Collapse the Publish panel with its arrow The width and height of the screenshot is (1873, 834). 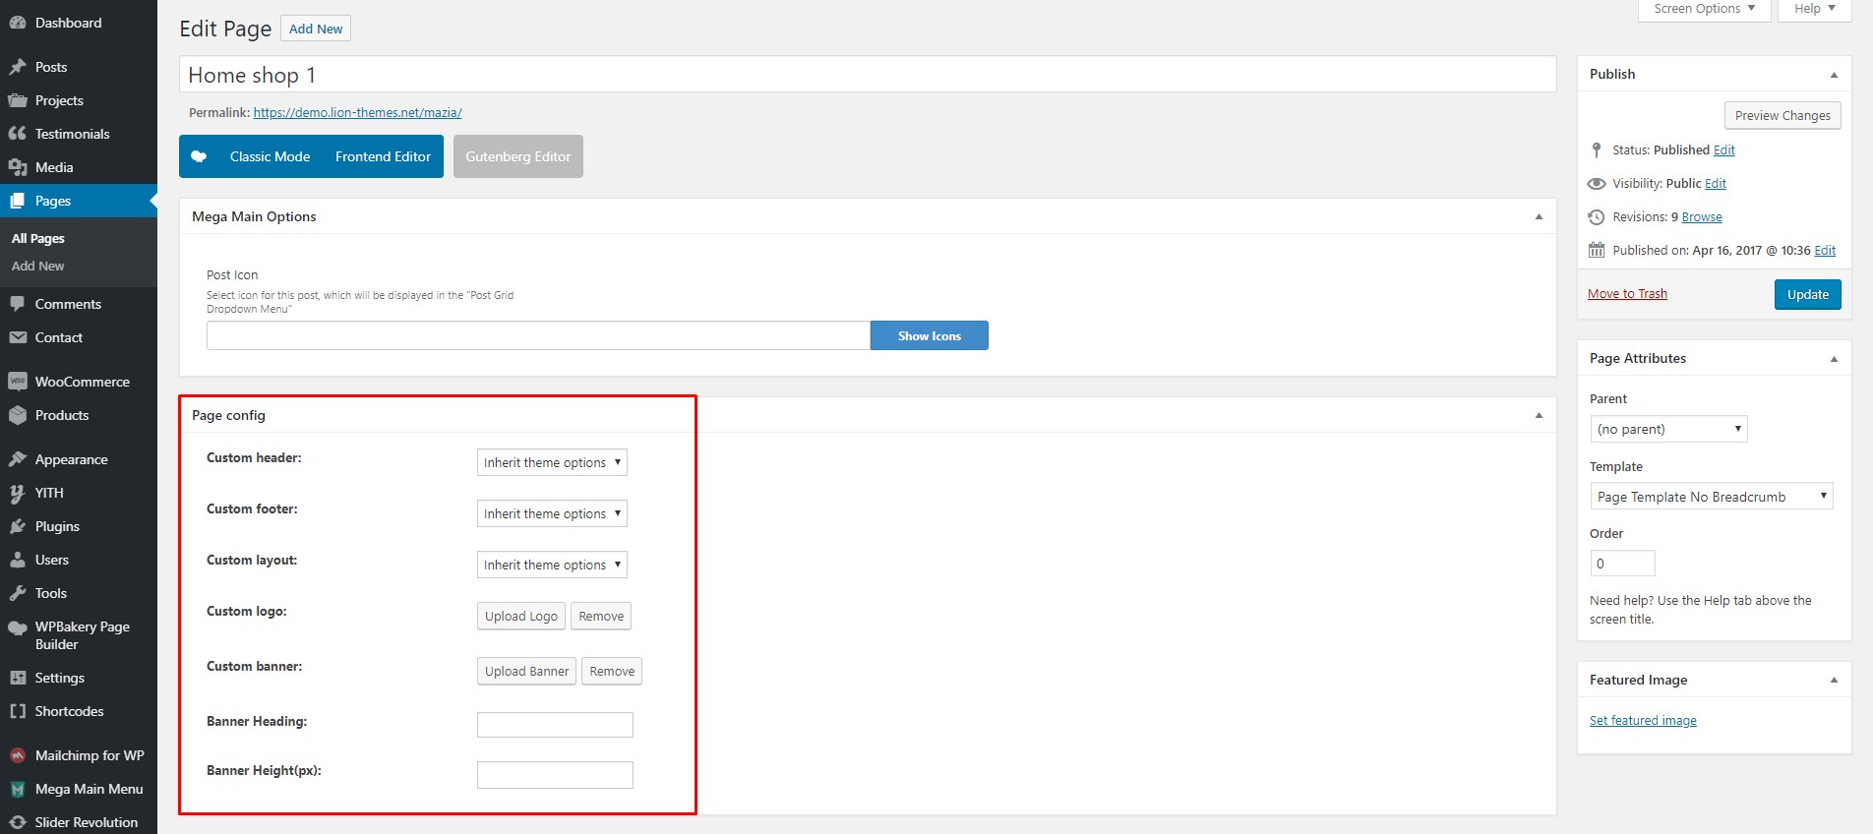(x=1834, y=75)
